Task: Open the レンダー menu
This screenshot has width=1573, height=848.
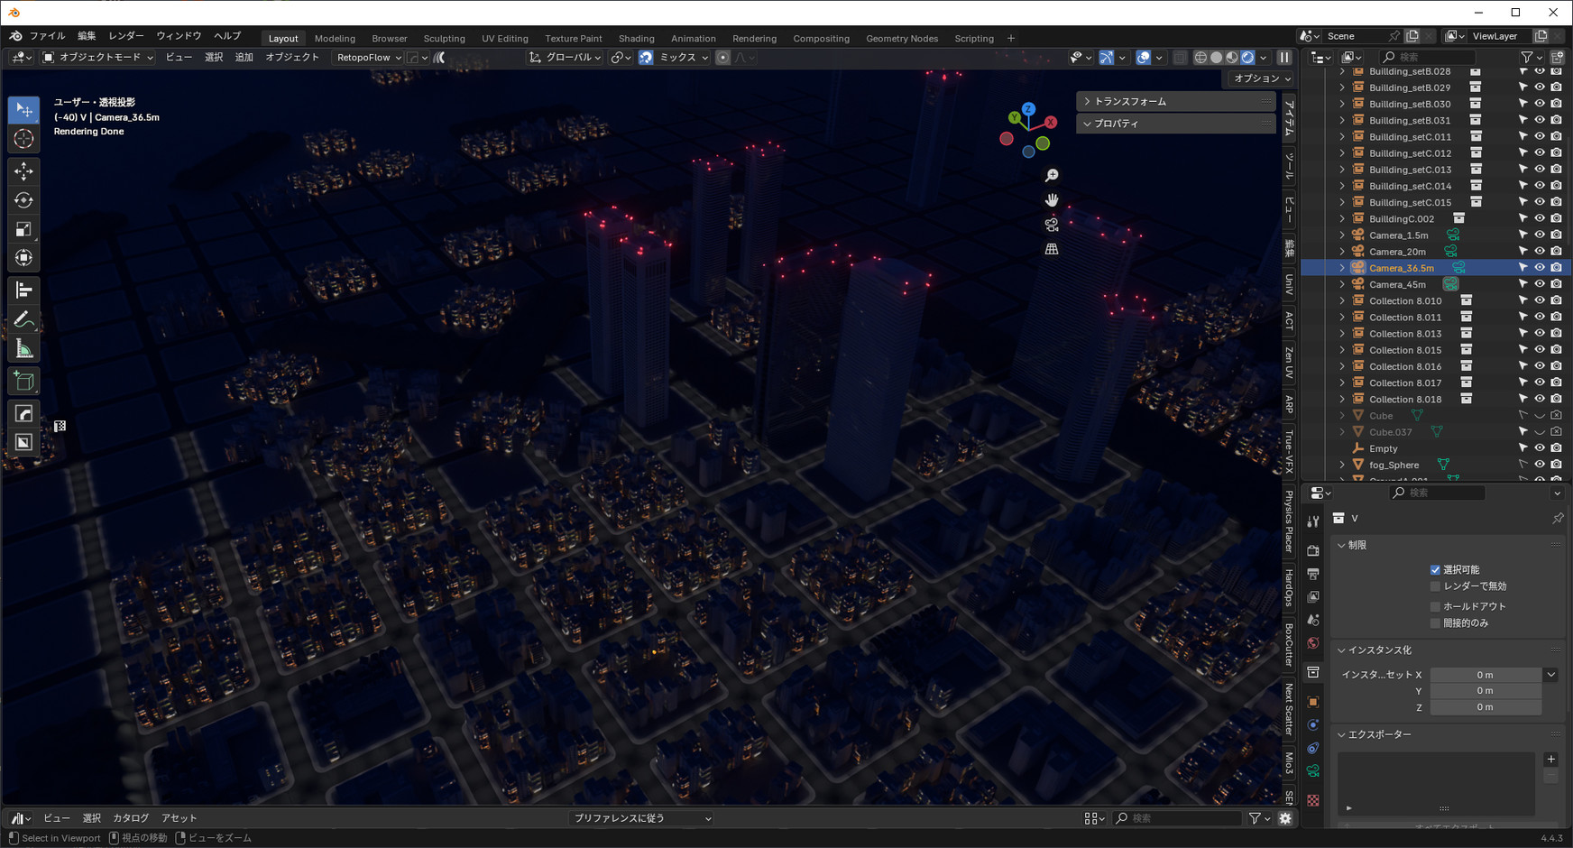Action: tap(126, 36)
